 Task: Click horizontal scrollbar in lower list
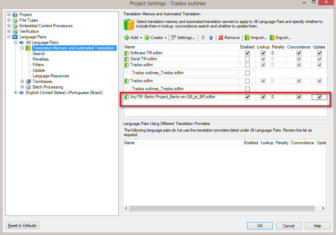[222, 209]
